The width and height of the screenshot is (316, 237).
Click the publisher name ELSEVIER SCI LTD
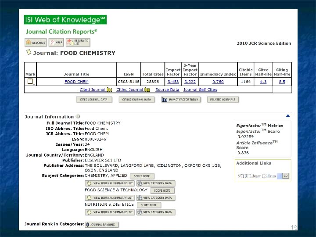[103, 160]
